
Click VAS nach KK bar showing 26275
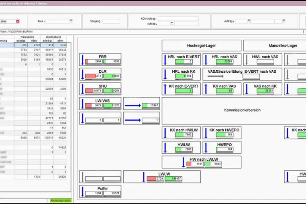[265, 91]
